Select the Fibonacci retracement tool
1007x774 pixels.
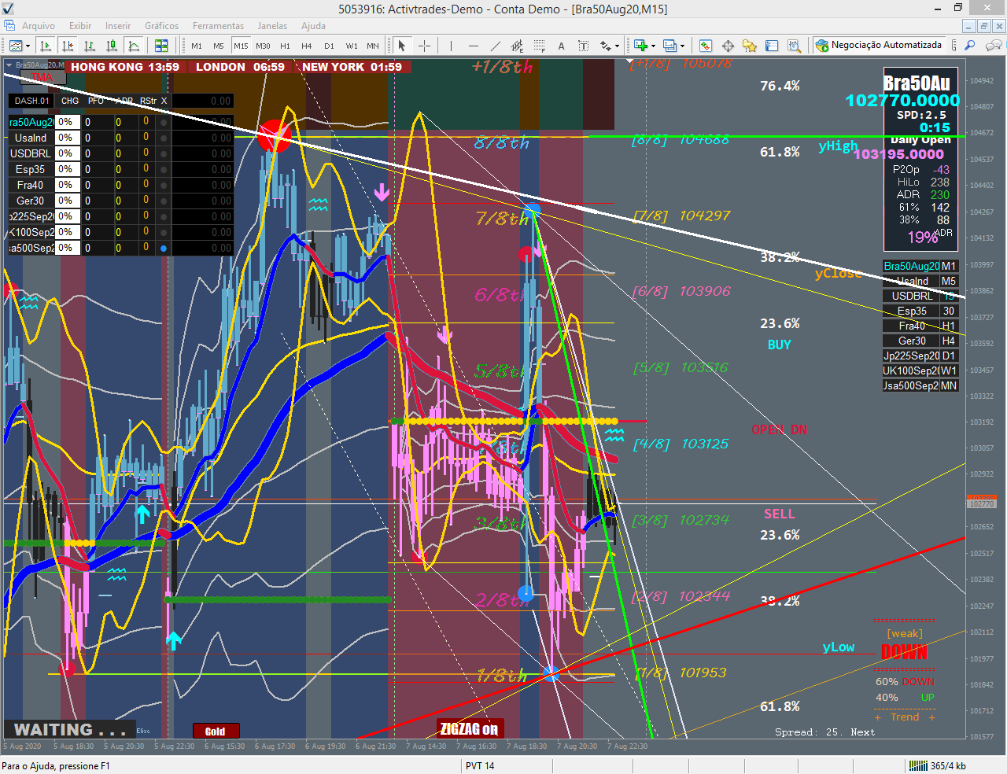pyautogui.click(x=539, y=46)
